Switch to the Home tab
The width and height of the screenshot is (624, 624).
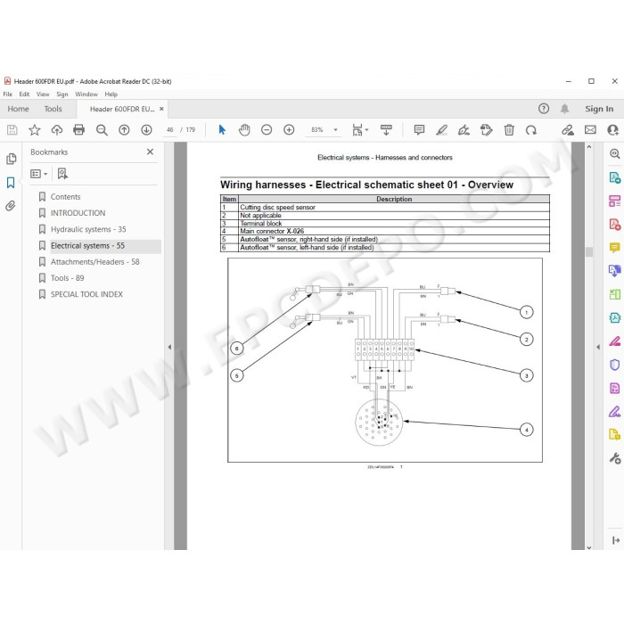(x=18, y=109)
